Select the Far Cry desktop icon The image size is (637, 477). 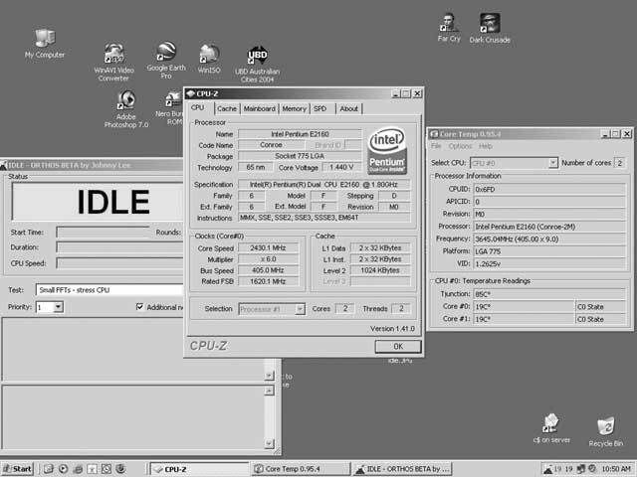tap(449, 28)
